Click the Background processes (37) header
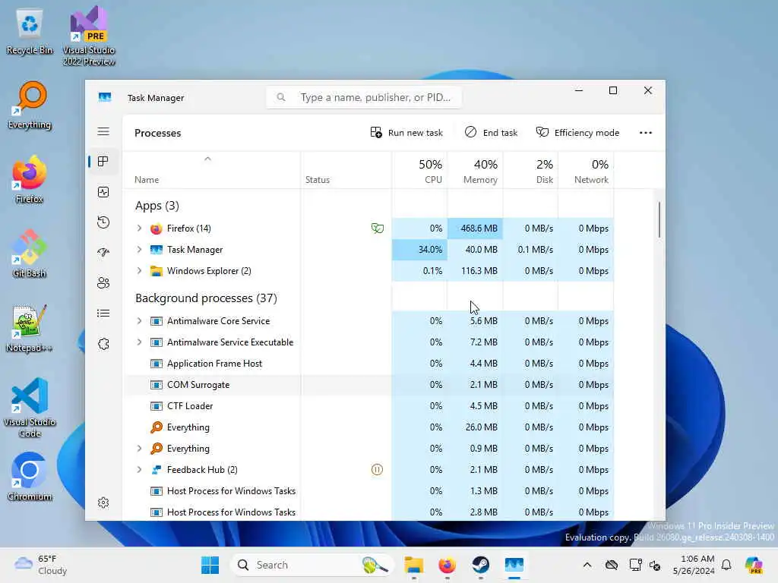778x583 pixels. [x=206, y=298]
